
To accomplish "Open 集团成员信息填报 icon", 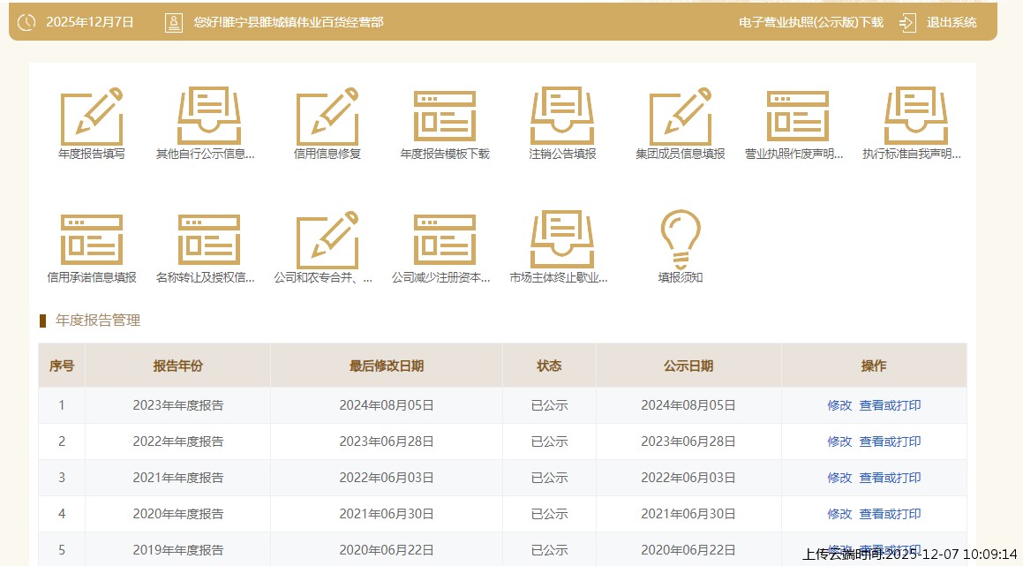I will [x=680, y=117].
